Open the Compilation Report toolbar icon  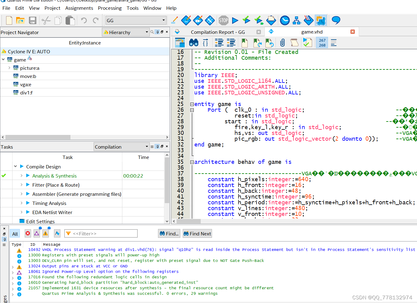click(271, 20)
